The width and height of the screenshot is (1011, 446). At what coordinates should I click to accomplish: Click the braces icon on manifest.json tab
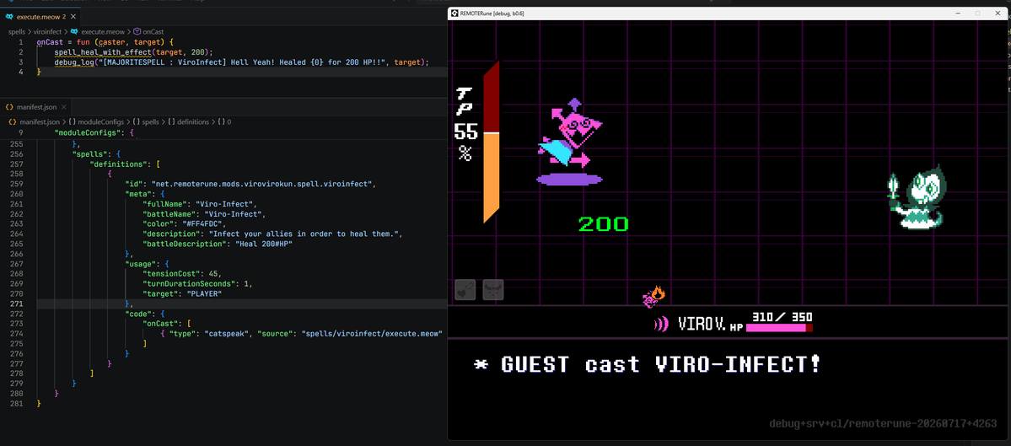point(9,106)
